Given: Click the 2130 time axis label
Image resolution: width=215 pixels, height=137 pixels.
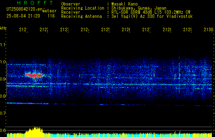Looking at the screenshot, I should 209,30.
